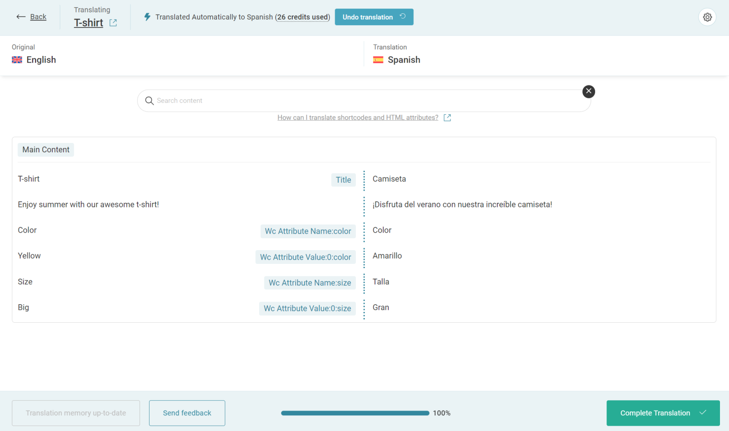
Task: Click the Wc Attribute Name:color badge
Action: (308, 231)
